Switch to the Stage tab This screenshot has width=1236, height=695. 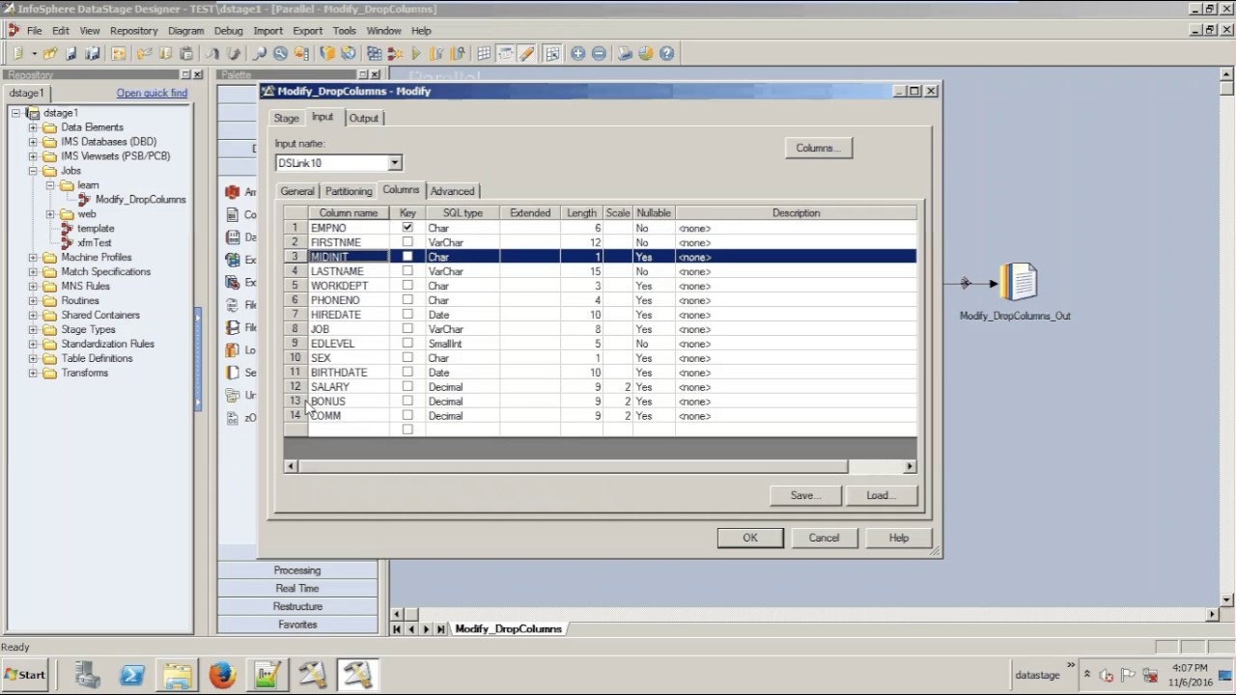tap(286, 118)
